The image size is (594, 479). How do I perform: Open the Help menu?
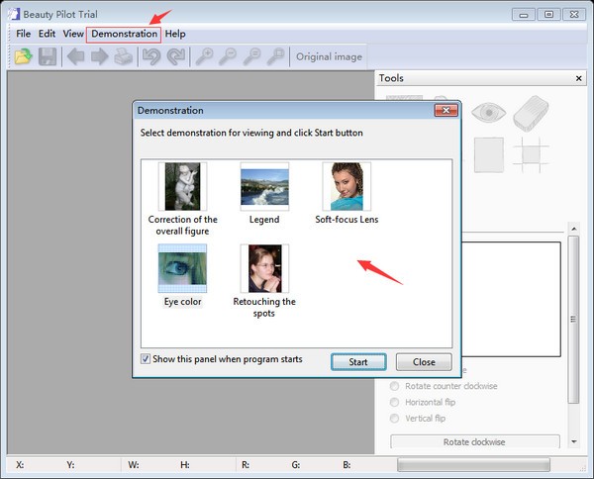[175, 34]
